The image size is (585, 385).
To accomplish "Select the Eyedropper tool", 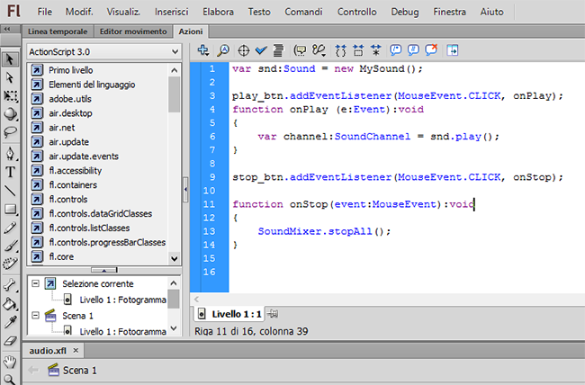I will 10,322.
